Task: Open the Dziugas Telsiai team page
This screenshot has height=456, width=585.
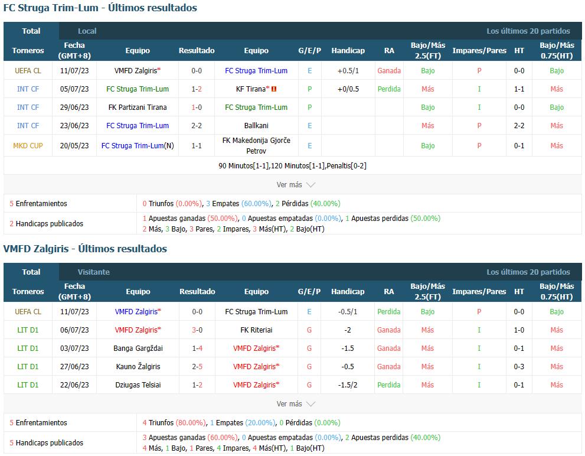Action: click(138, 385)
